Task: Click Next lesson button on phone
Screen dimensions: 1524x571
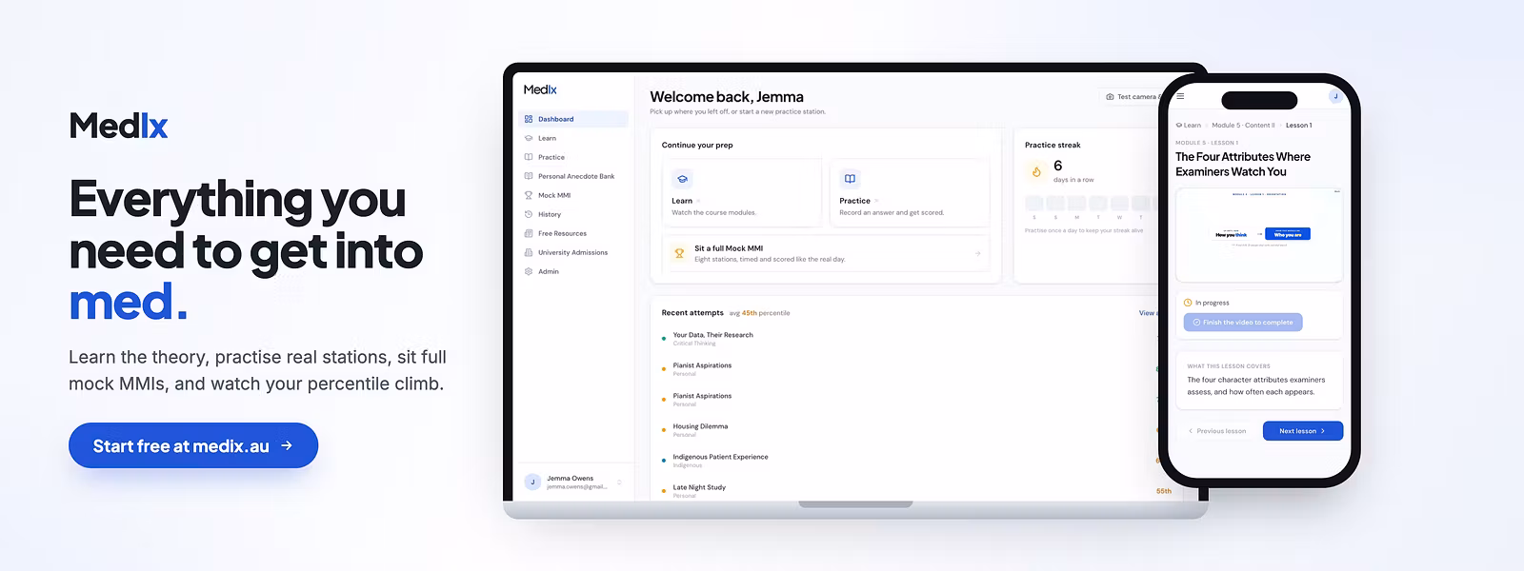Action: [1303, 431]
